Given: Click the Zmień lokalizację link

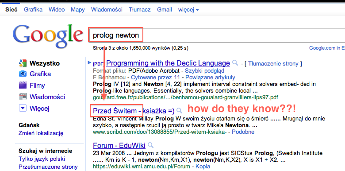Looking at the screenshot, I should coord(41,133).
